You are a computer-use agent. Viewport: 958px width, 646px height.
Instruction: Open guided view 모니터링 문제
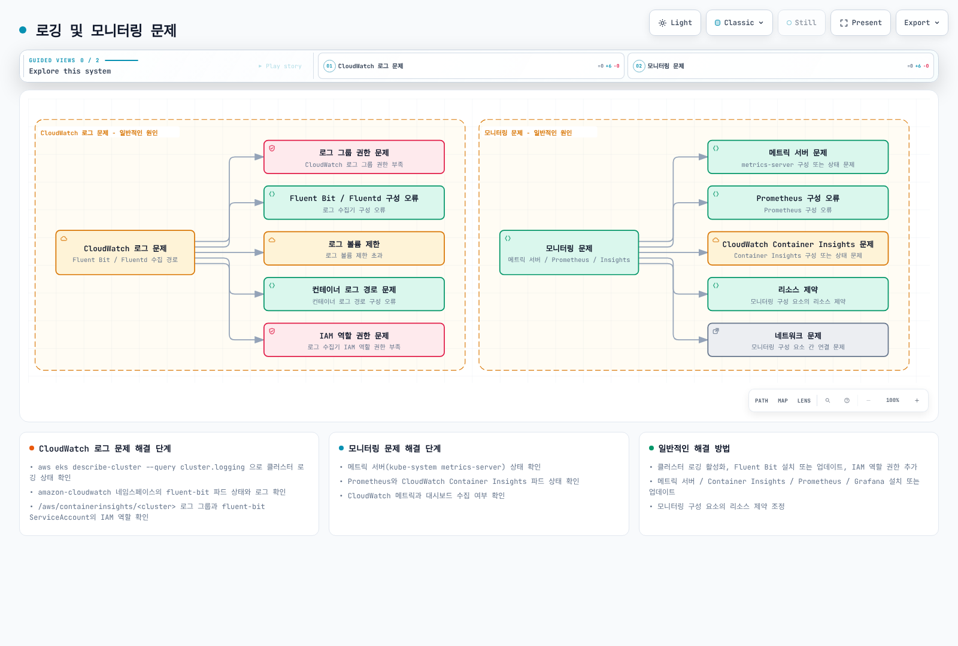click(x=781, y=66)
